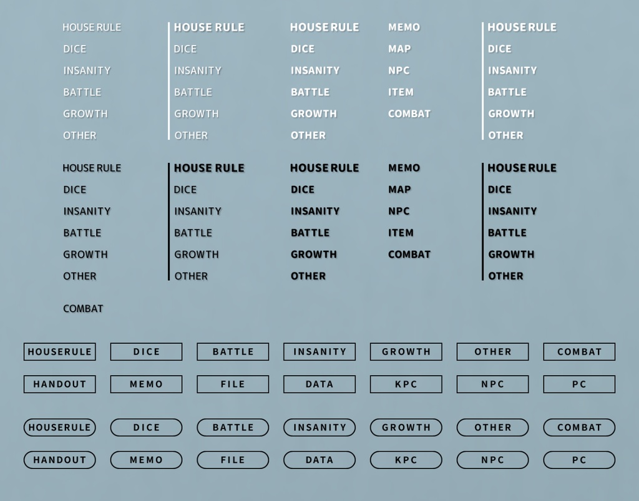Select the square-cornered KPC button

coord(406,384)
